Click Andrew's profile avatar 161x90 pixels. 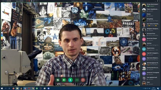coord(144,44)
